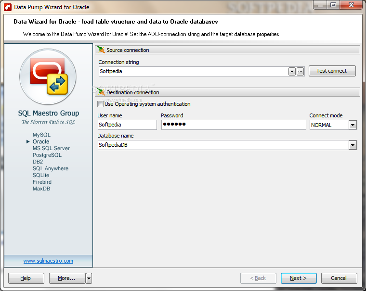Select PostgreSQL in the product list
This screenshot has width=366, height=291.
47,155
